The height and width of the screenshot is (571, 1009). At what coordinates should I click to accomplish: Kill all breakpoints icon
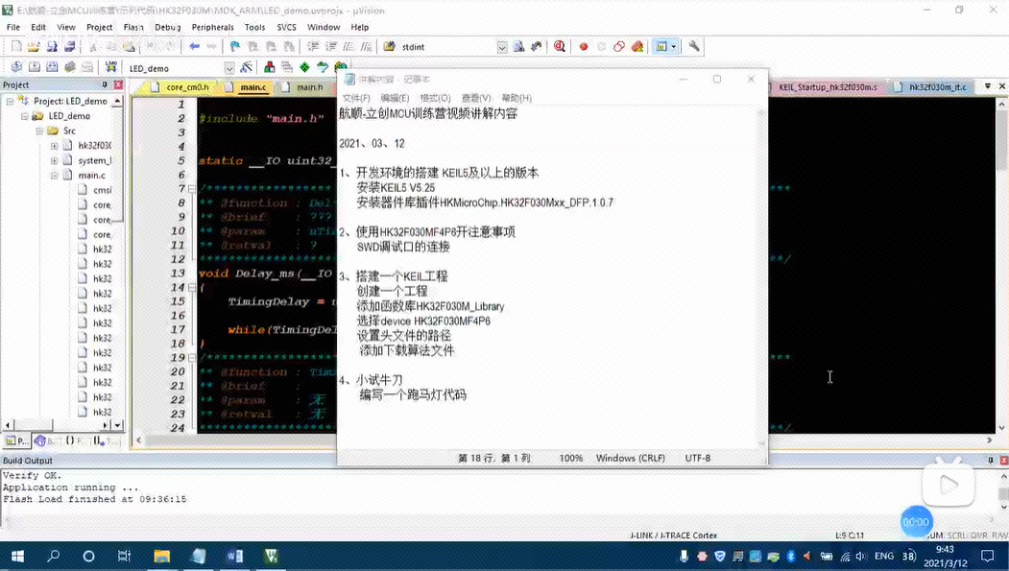[x=637, y=46]
